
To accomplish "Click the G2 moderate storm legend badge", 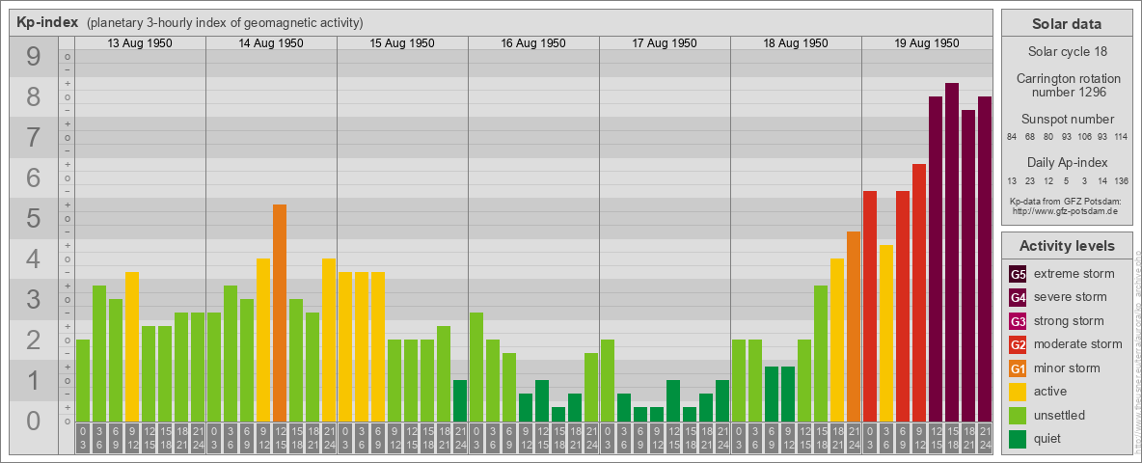I will pyautogui.click(x=1018, y=344).
